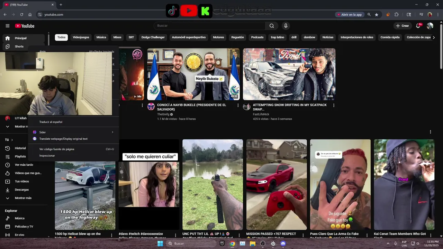Open the YouTube hamburger guide menu
The height and width of the screenshot is (249, 443).
[7, 26]
